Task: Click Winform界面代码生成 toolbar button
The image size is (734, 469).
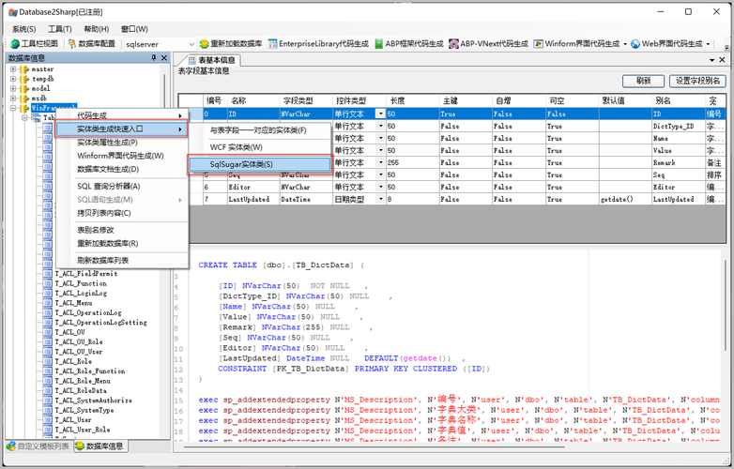Action: 578,44
